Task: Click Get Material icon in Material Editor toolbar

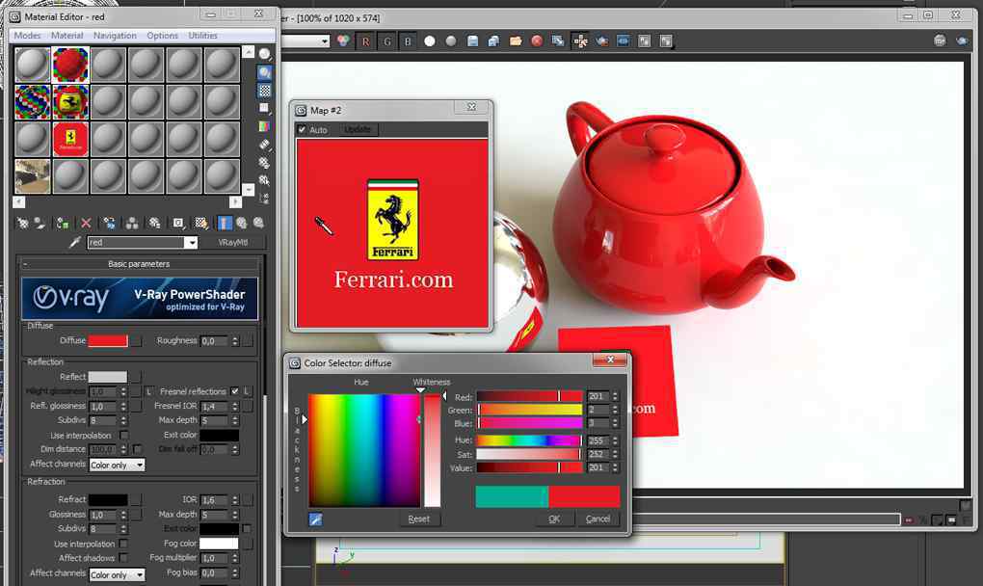Action: [22, 223]
